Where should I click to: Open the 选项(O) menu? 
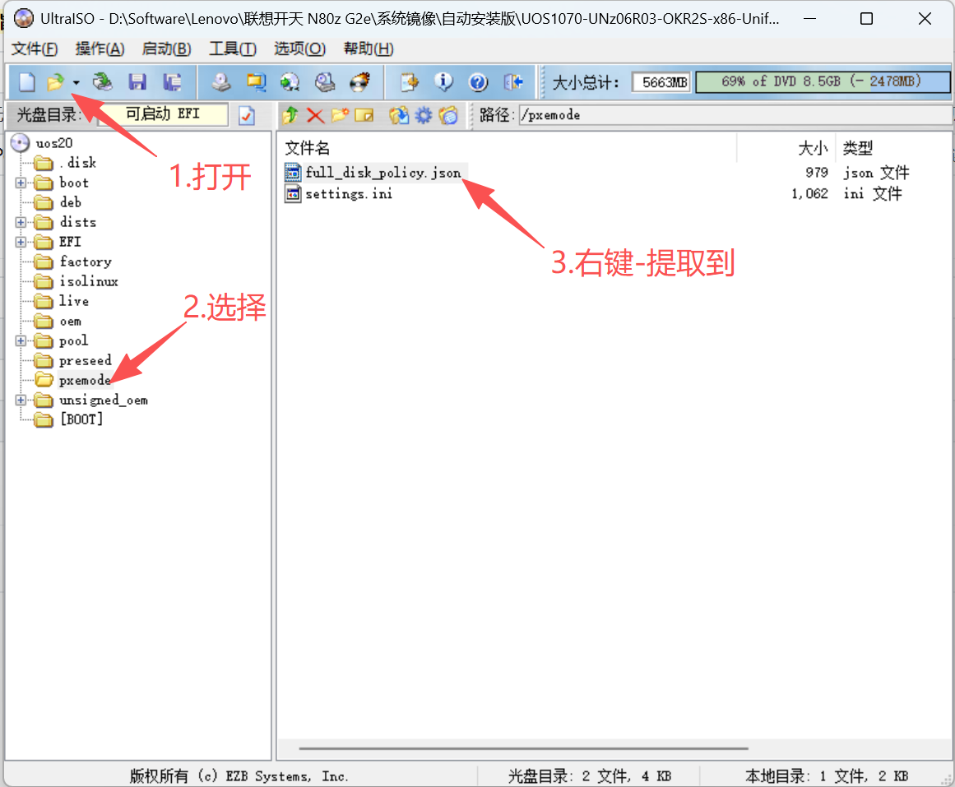point(299,49)
